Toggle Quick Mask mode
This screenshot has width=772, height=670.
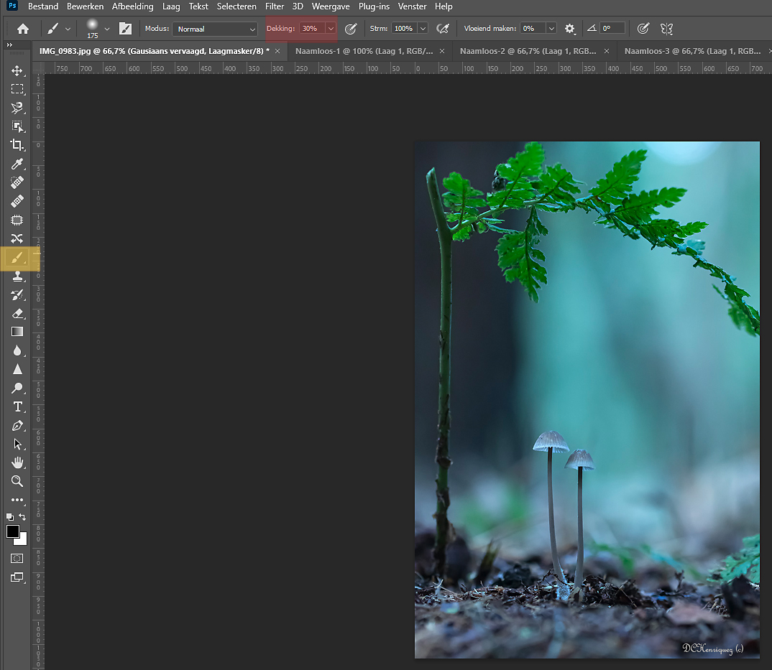[x=17, y=558]
